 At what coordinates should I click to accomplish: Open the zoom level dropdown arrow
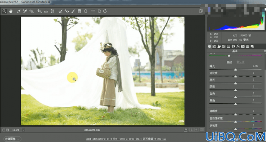pyautogui.click(x=23, y=130)
